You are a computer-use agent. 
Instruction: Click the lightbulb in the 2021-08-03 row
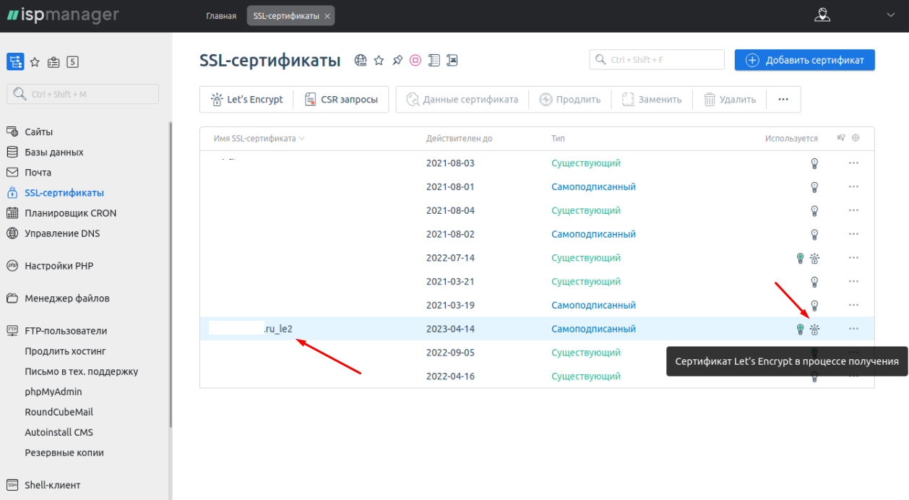814,163
